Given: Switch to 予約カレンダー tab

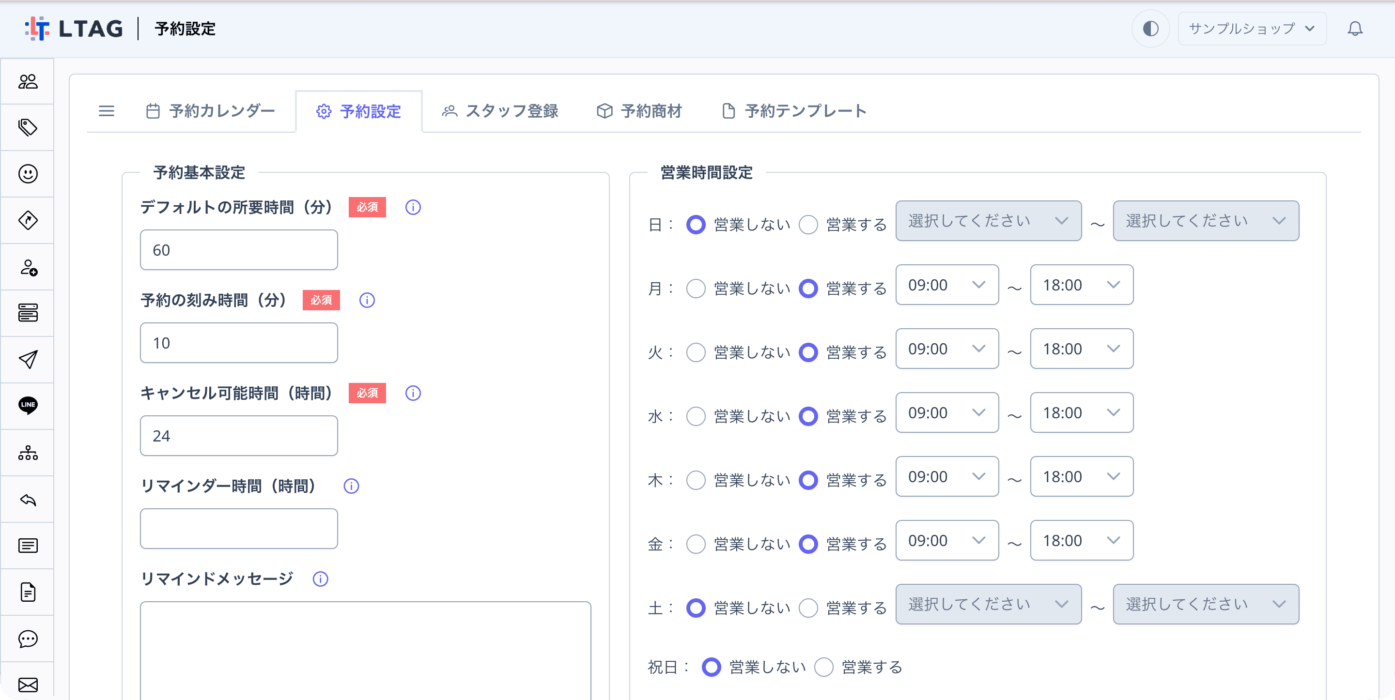Looking at the screenshot, I should [x=211, y=111].
